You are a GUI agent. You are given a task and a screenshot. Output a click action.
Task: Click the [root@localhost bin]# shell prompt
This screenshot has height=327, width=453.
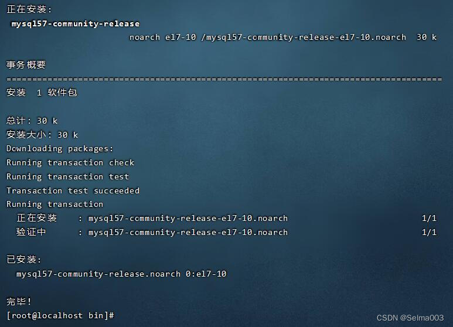[x=60, y=315]
